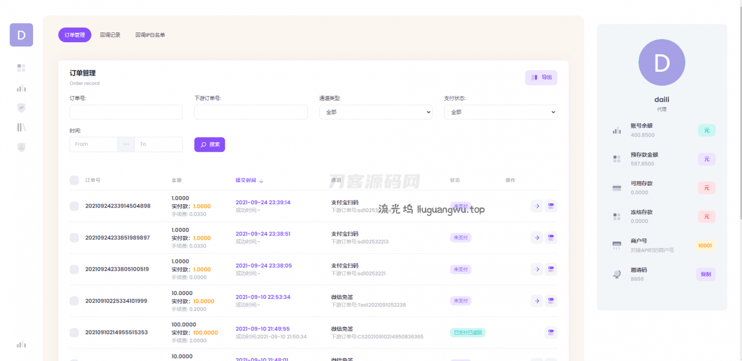This screenshot has height=361, width=742.
Task: Open the dashboard grid icon in sidebar
Action: point(21,68)
